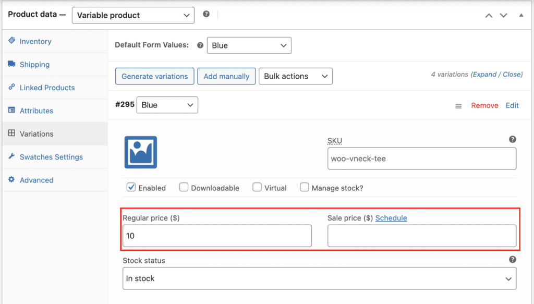Enable the Manage stock? checkbox
Image resolution: width=534 pixels, height=304 pixels.
pos(304,187)
